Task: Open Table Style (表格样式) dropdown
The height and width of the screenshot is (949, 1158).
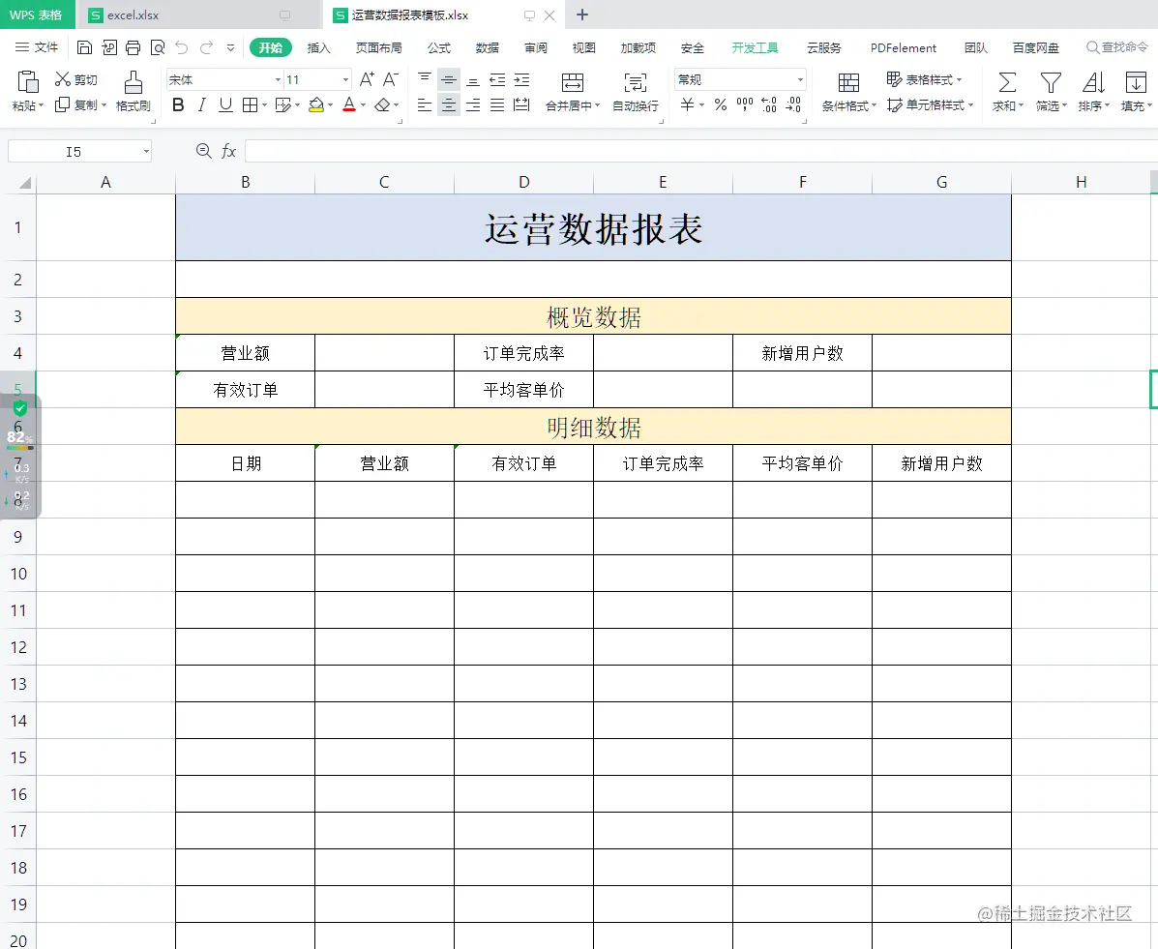Action: click(x=924, y=79)
